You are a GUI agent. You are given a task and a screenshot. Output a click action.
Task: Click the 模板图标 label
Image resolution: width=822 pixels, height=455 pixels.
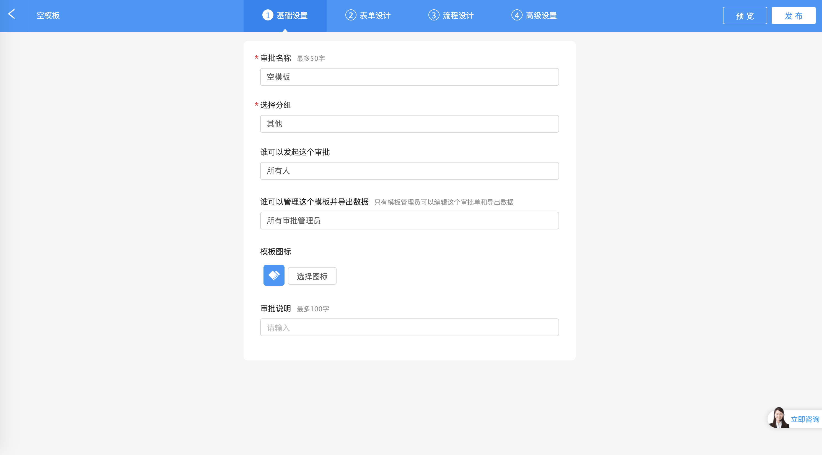coord(276,252)
